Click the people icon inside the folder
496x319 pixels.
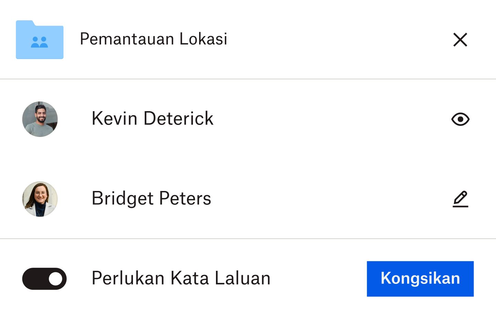pos(39,41)
